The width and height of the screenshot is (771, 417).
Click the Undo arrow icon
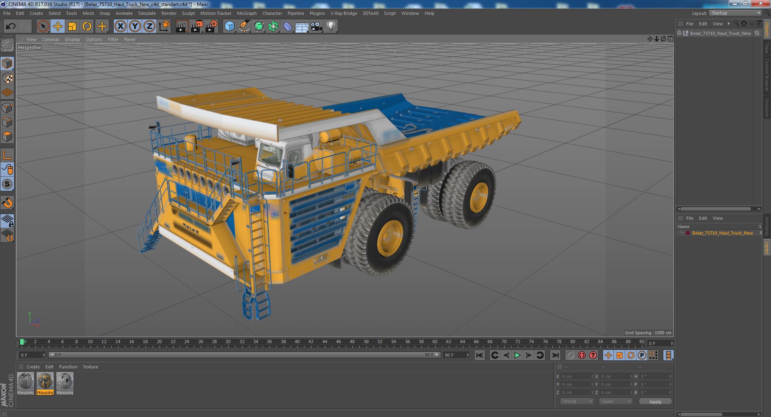[10, 27]
